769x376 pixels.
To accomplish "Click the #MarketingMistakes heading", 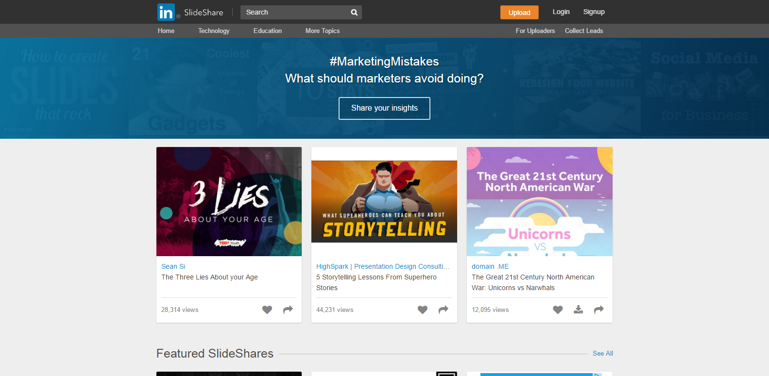I will click(384, 62).
